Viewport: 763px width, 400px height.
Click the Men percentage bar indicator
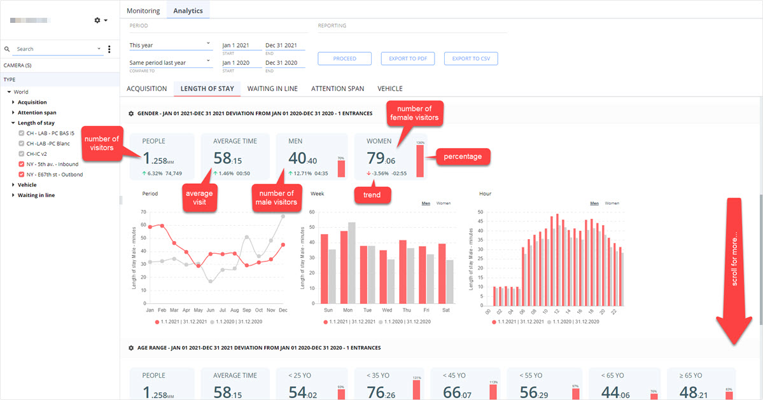(341, 168)
